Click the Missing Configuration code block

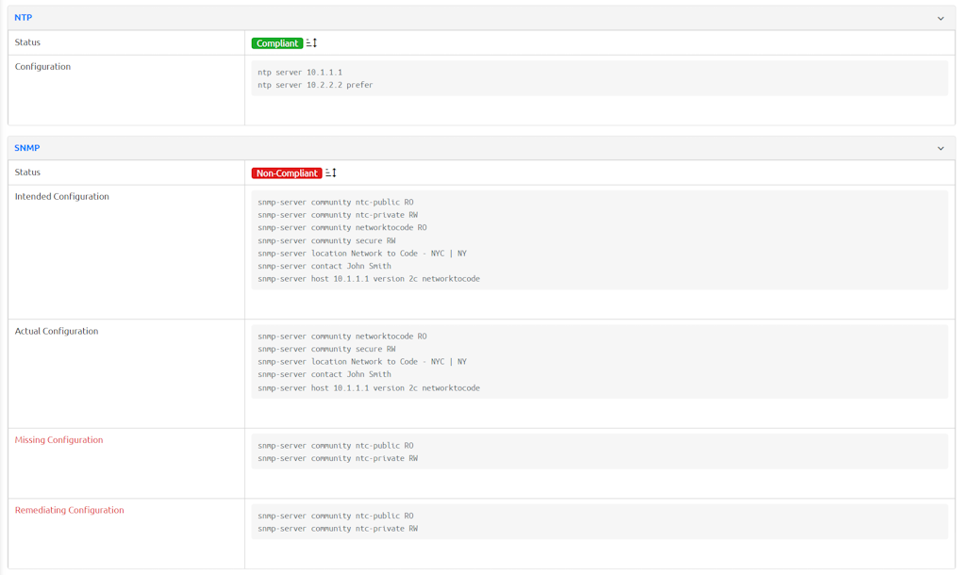coord(599,452)
